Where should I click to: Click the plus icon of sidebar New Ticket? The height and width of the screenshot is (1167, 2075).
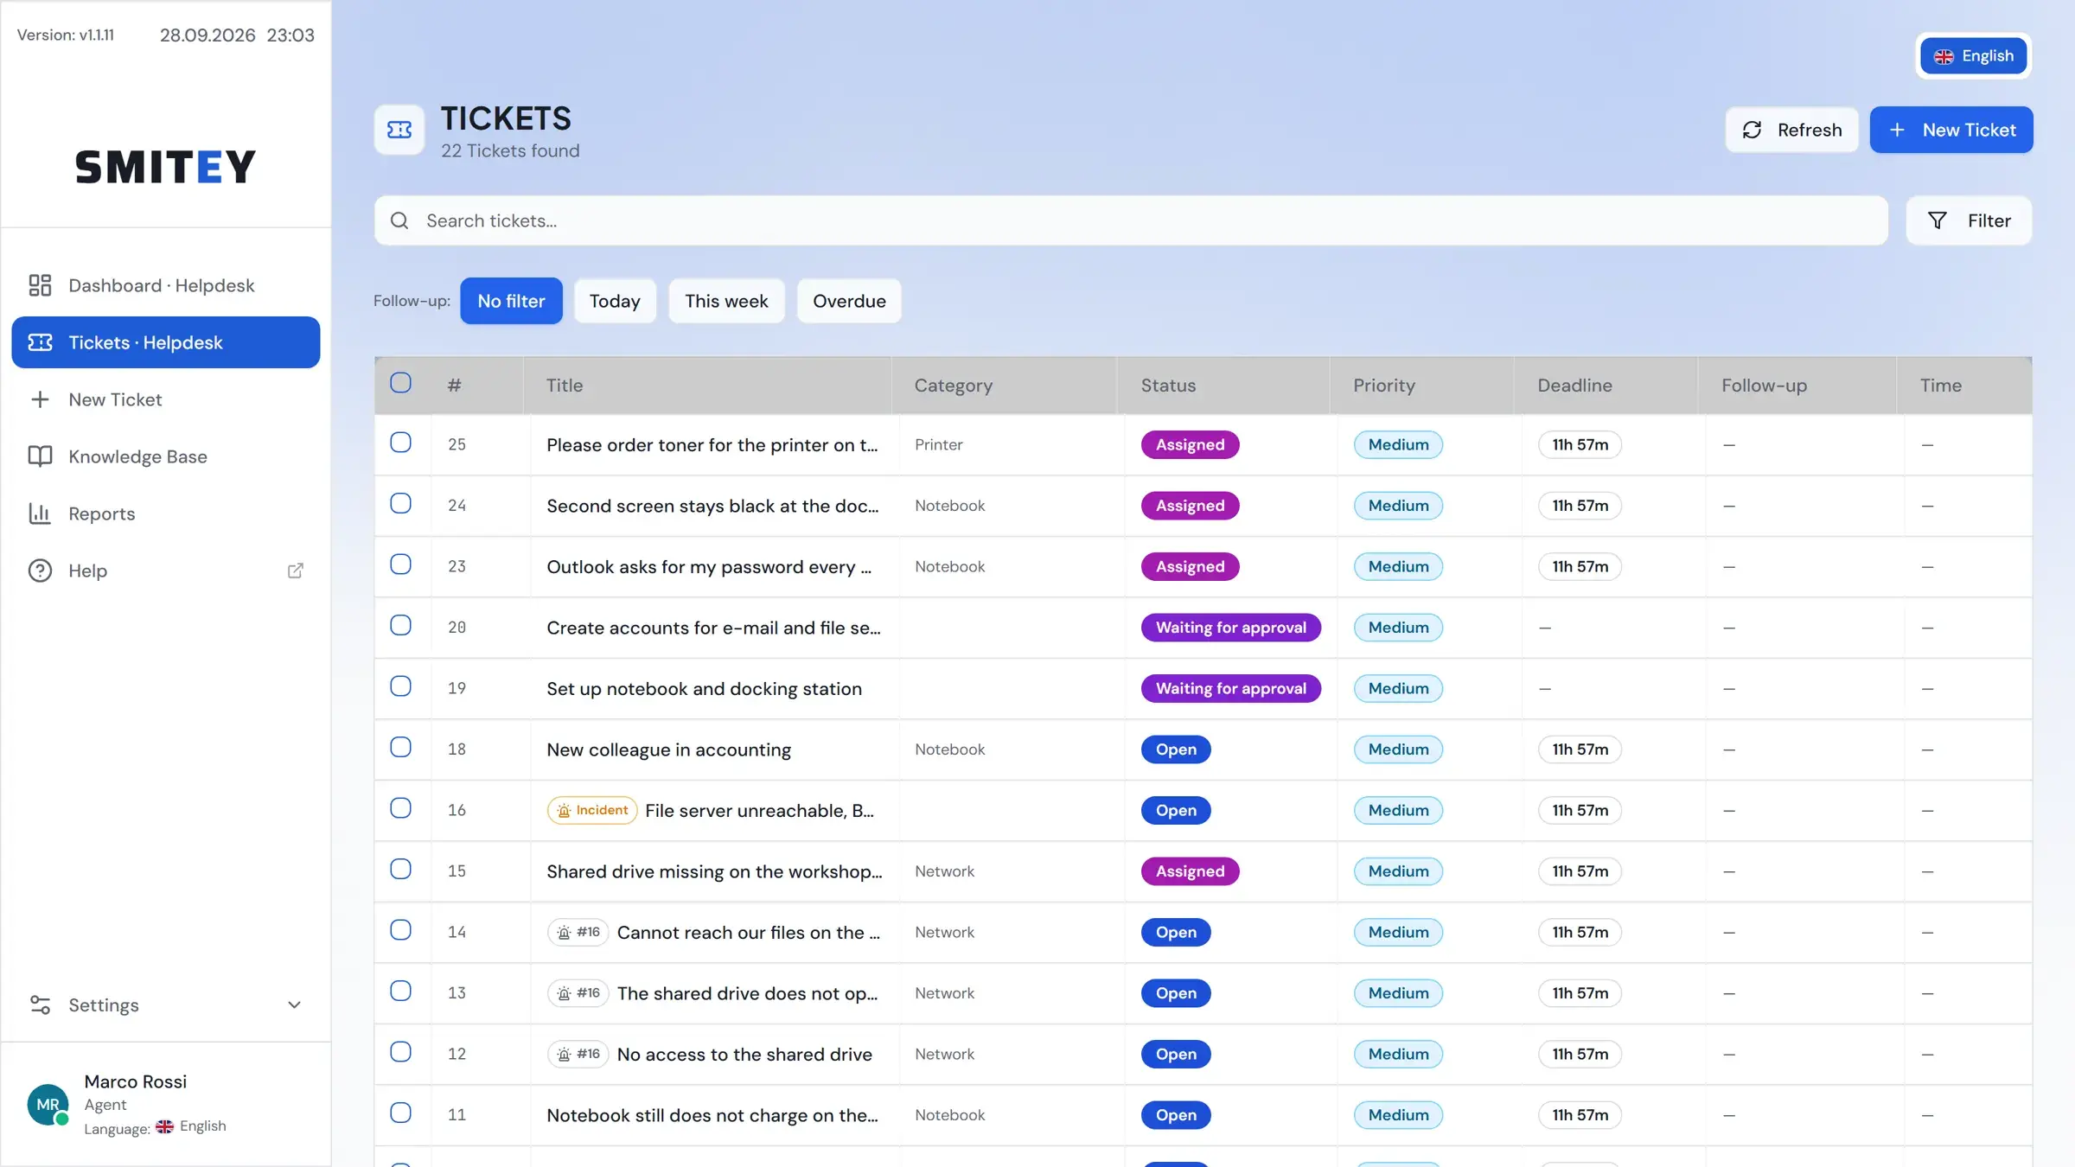[x=40, y=399]
